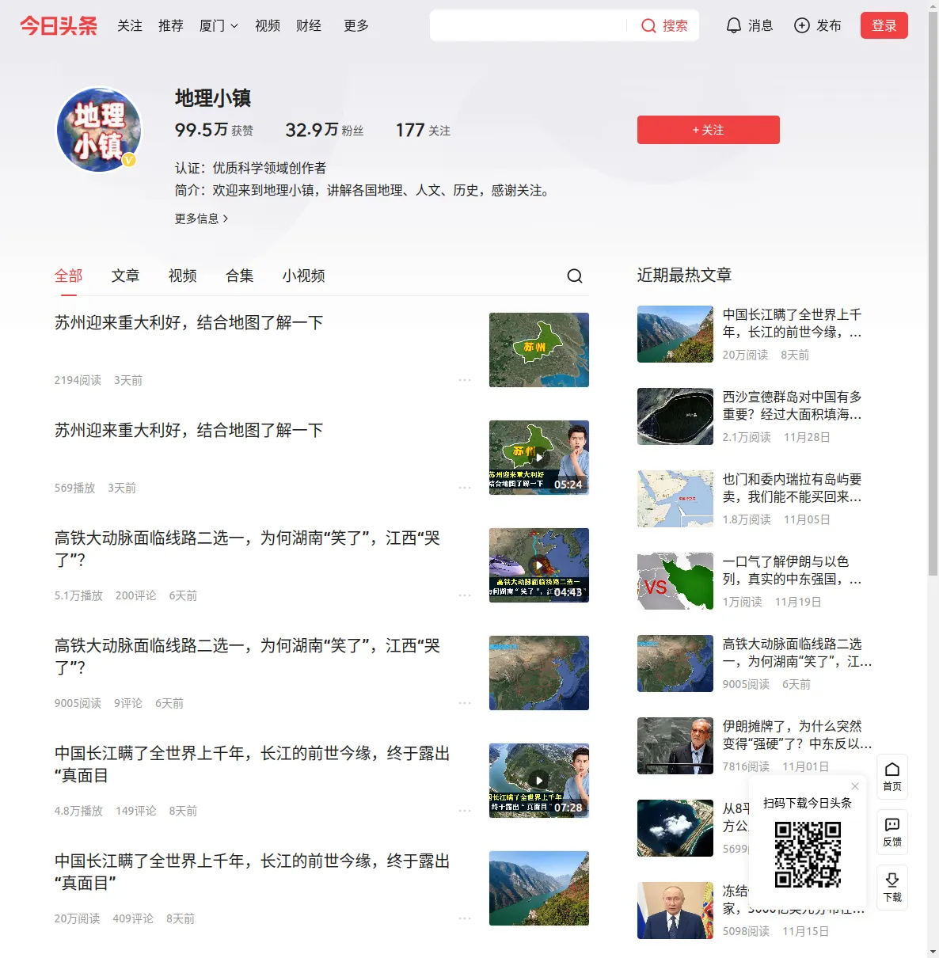Open the 地理小镇 profile avatar
This screenshot has width=939, height=958.
(x=99, y=129)
